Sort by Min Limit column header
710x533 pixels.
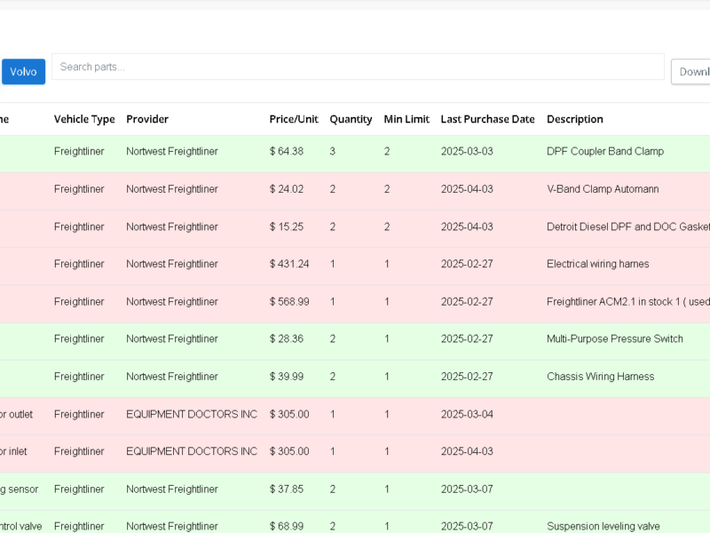(406, 119)
